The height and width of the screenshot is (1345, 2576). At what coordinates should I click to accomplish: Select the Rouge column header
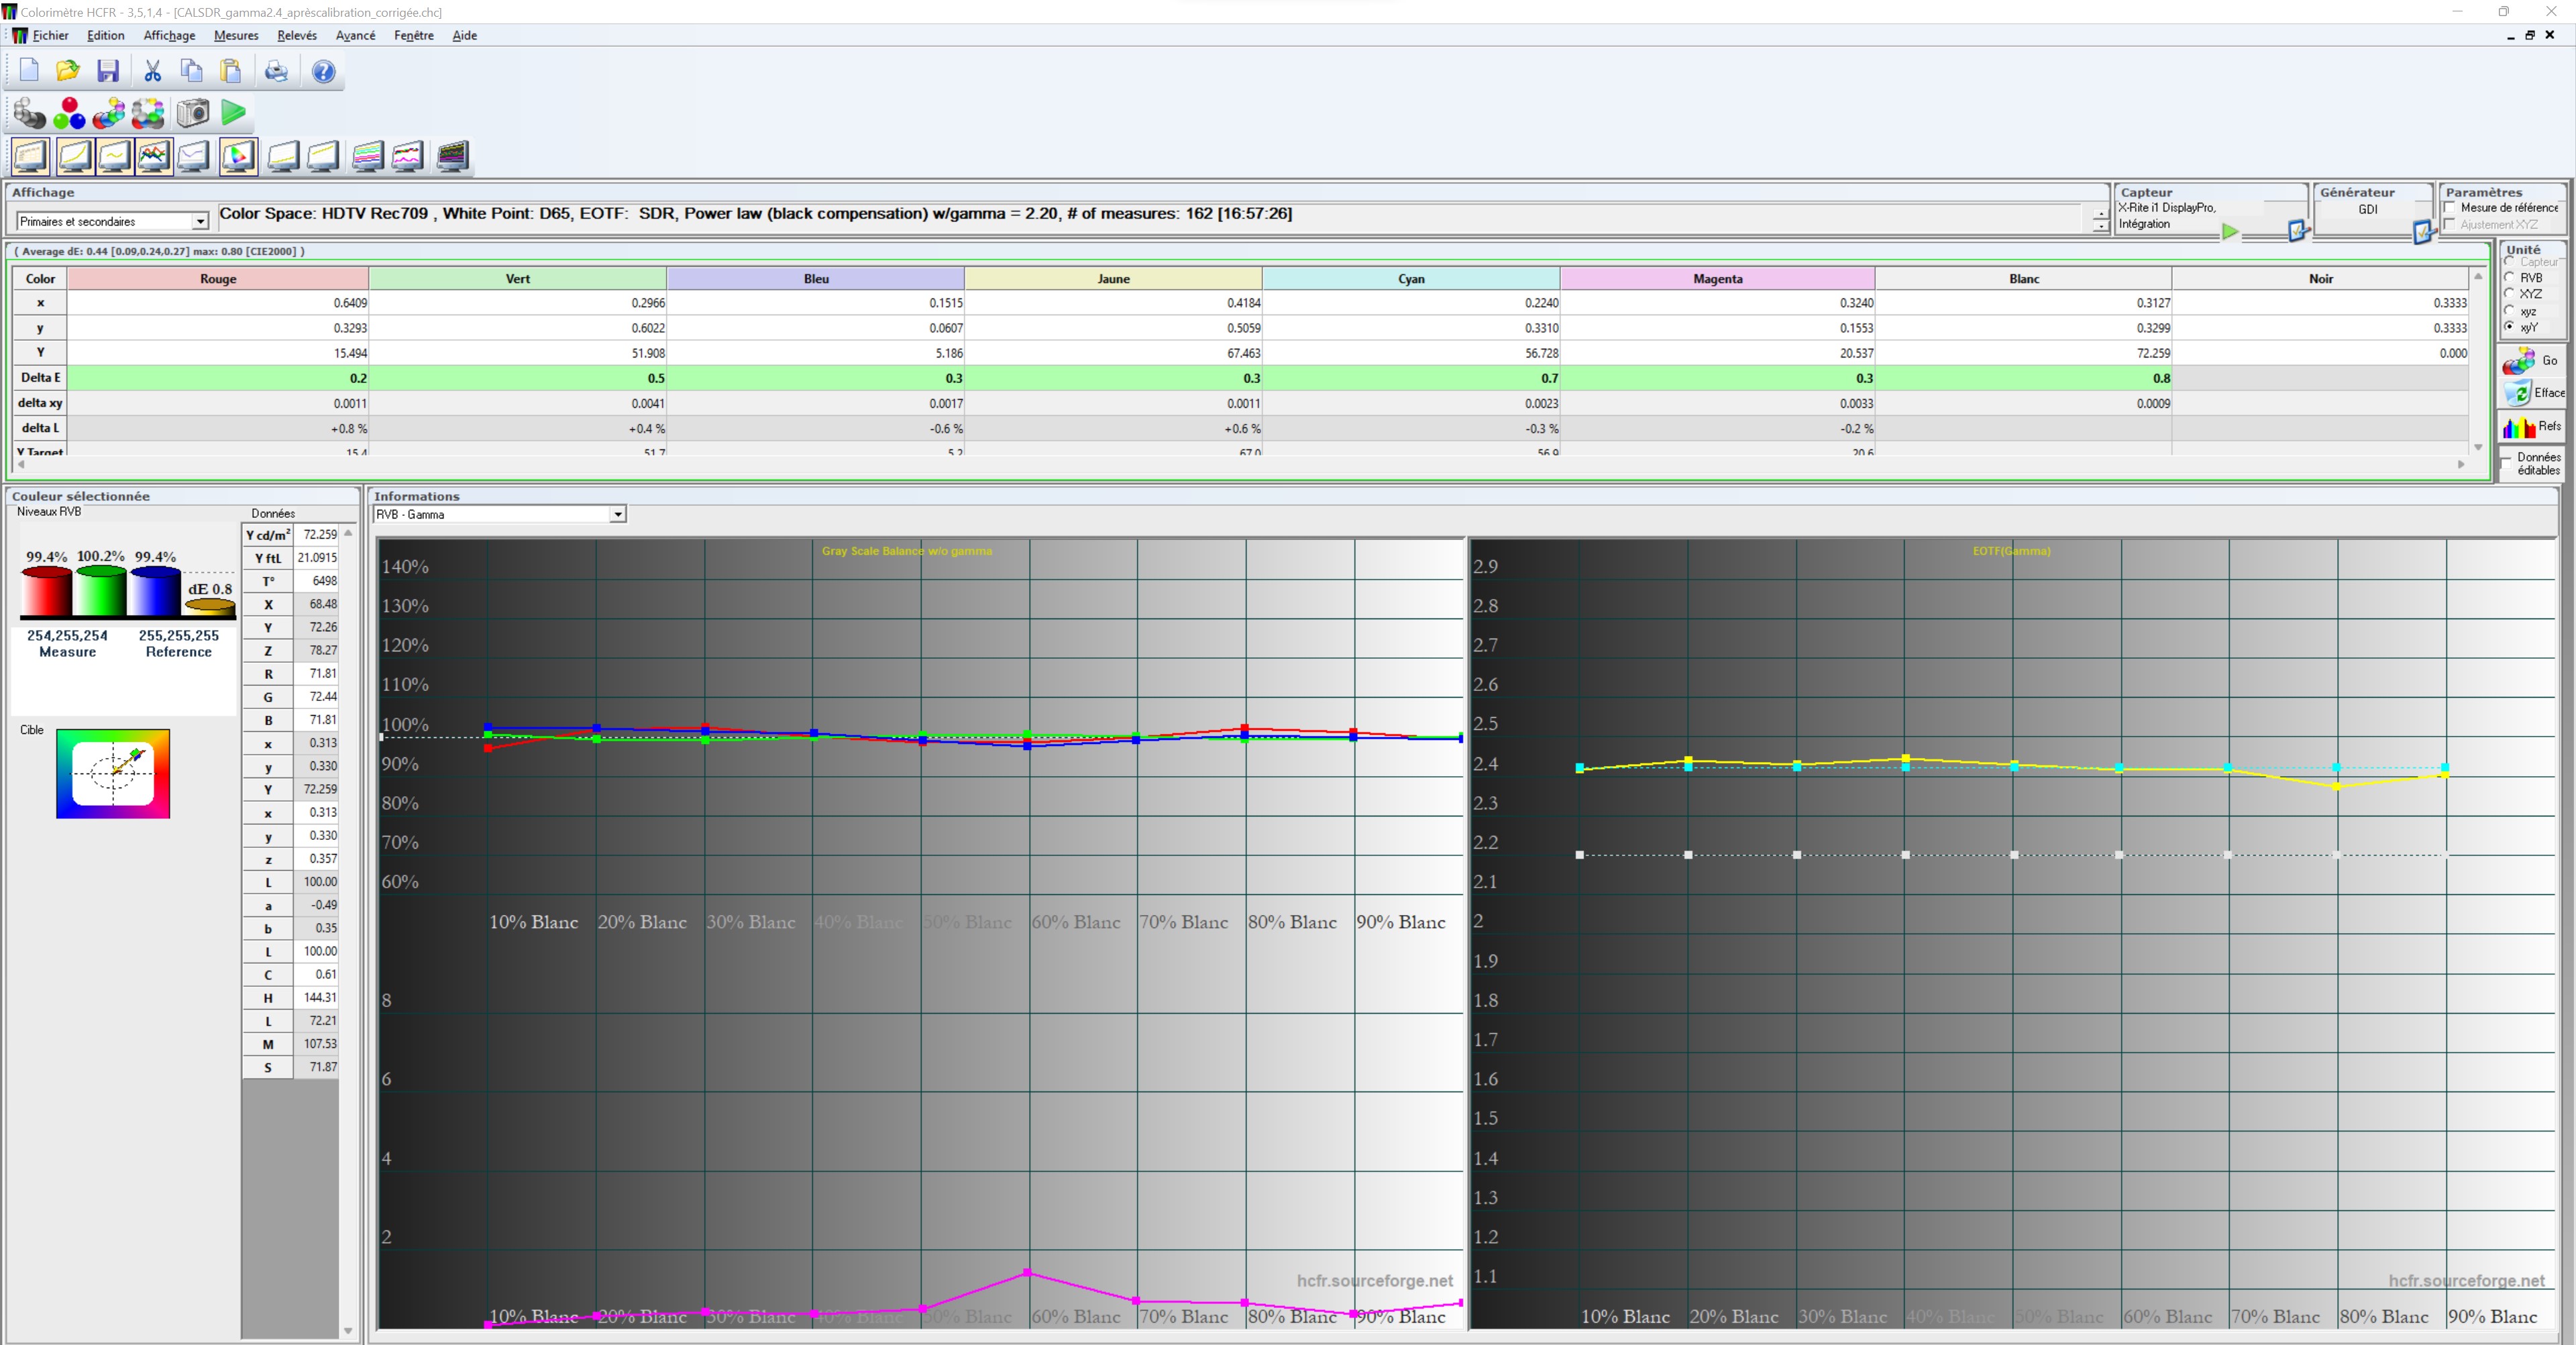pyautogui.click(x=218, y=279)
